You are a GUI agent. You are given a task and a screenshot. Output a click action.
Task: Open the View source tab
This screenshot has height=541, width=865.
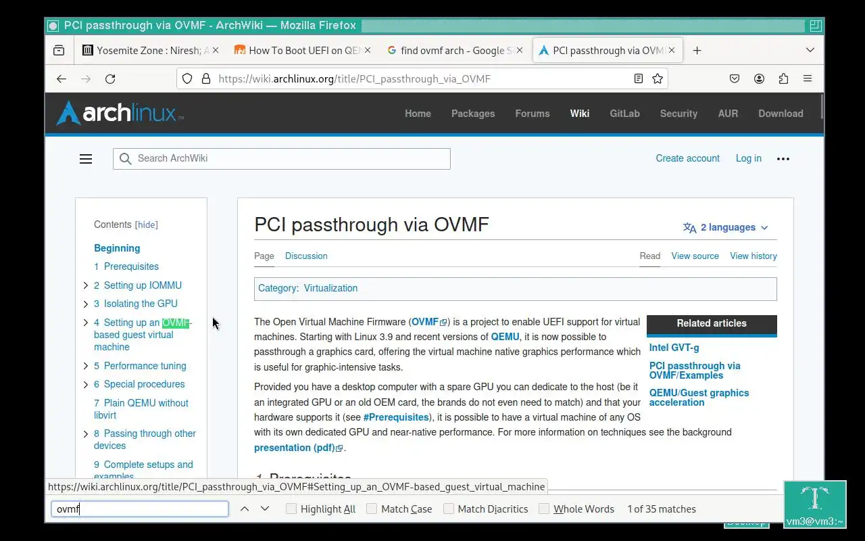coord(695,256)
